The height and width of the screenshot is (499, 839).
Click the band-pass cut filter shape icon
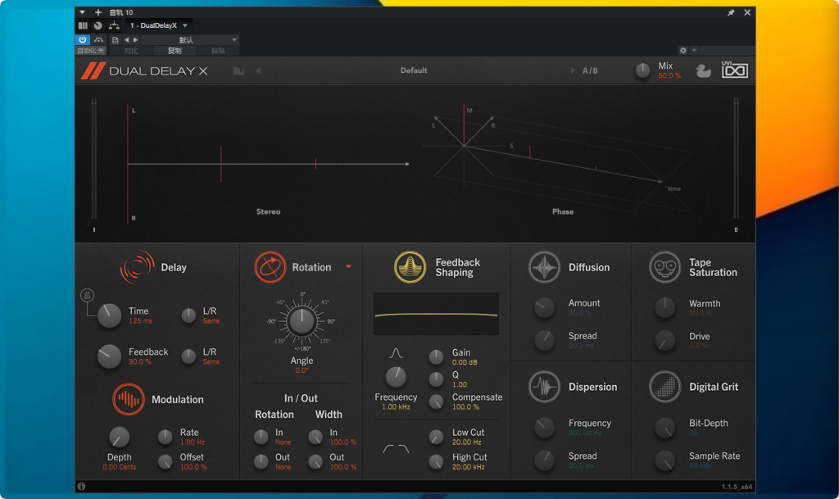[x=396, y=449]
